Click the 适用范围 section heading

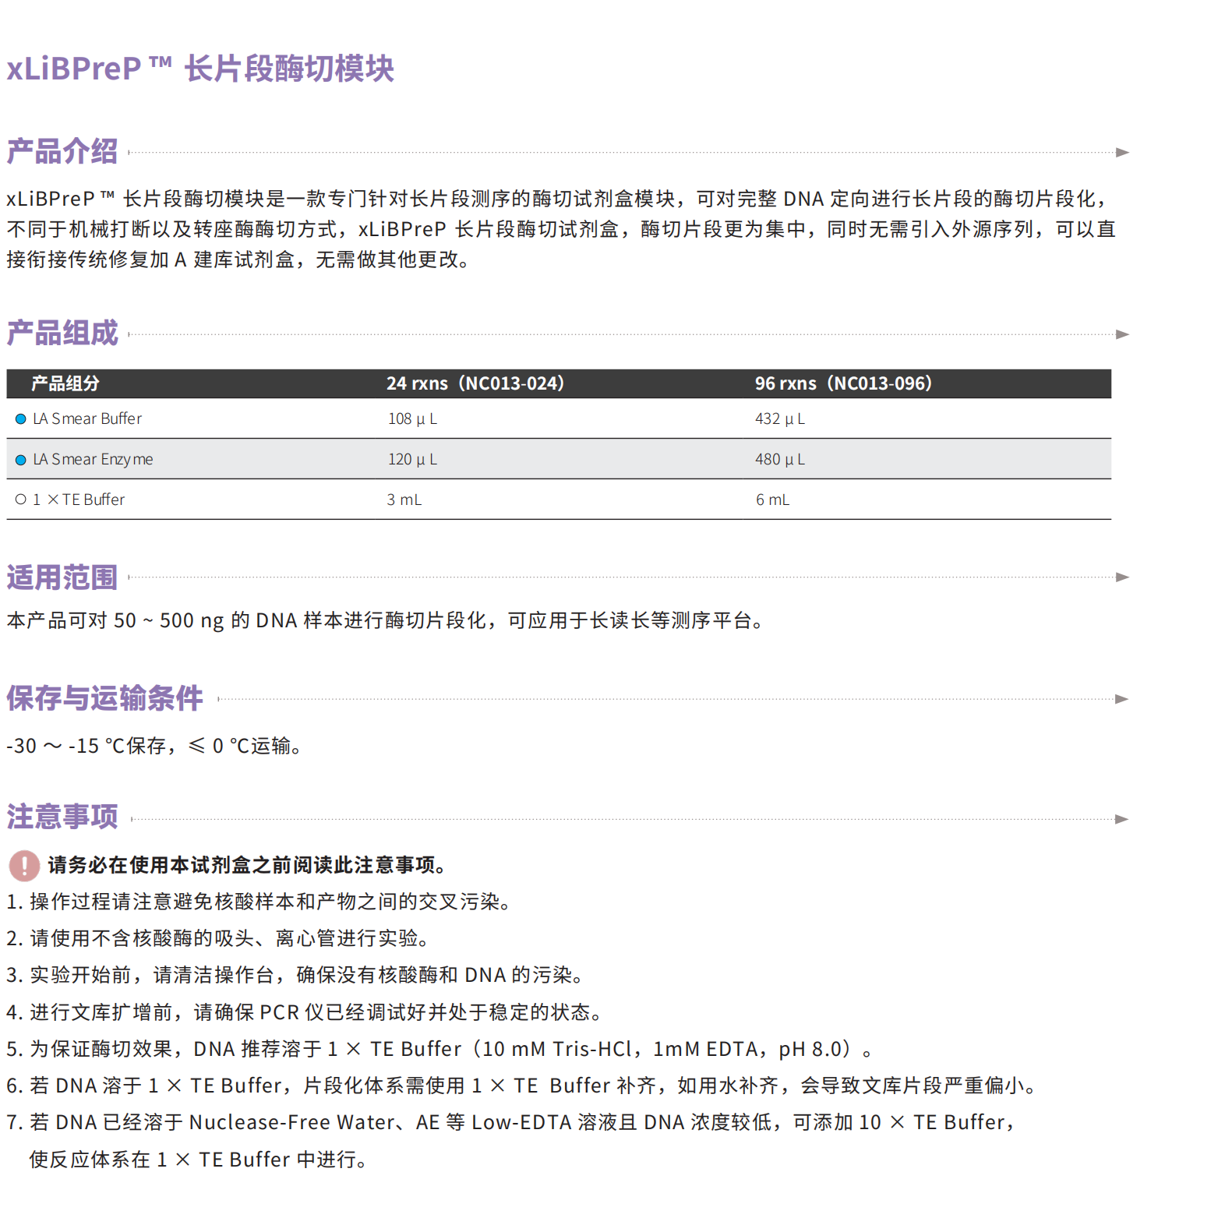pos(62,577)
